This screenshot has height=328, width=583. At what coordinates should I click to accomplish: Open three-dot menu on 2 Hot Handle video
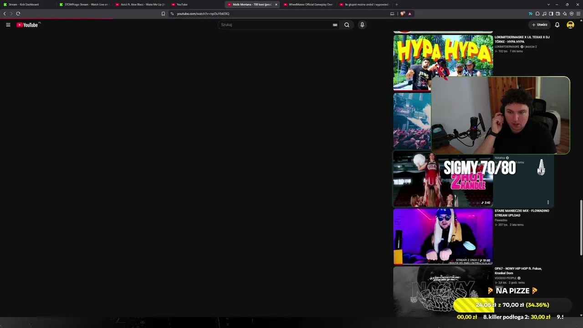pyautogui.click(x=548, y=202)
